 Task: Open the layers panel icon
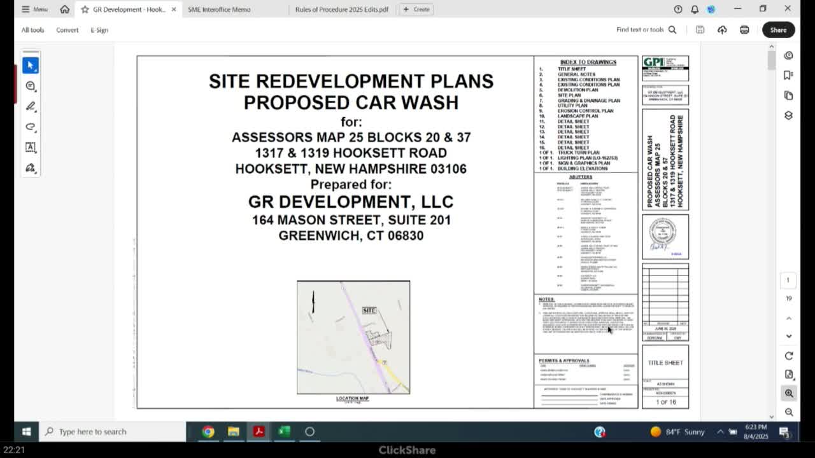[788, 116]
